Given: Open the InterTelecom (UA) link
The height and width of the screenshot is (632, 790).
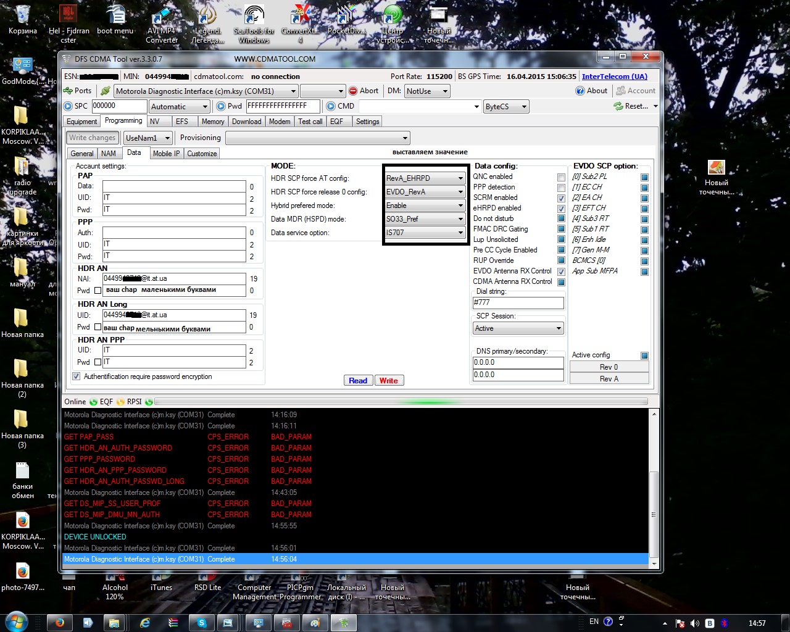Looking at the screenshot, I should pos(615,77).
